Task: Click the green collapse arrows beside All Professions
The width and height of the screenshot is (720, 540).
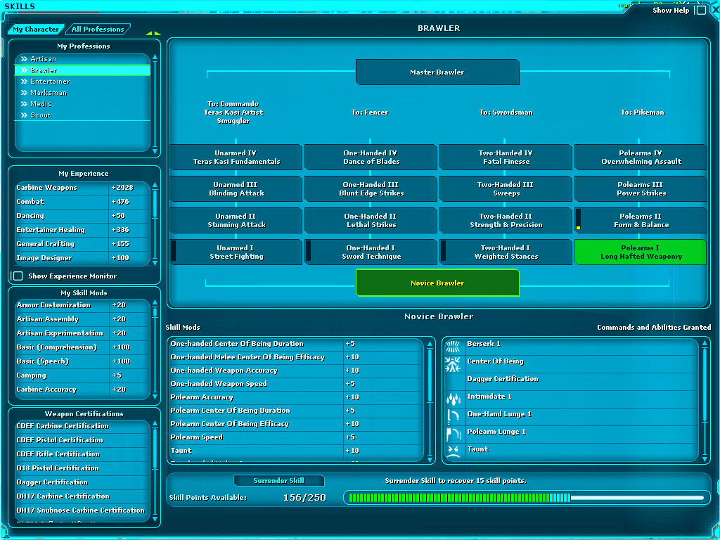Action: pos(153,33)
